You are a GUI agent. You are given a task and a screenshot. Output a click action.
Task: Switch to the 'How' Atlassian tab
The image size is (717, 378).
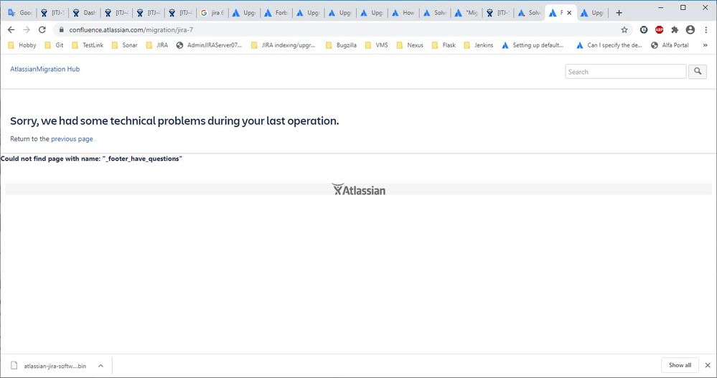pyautogui.click(x=403, y=13)
